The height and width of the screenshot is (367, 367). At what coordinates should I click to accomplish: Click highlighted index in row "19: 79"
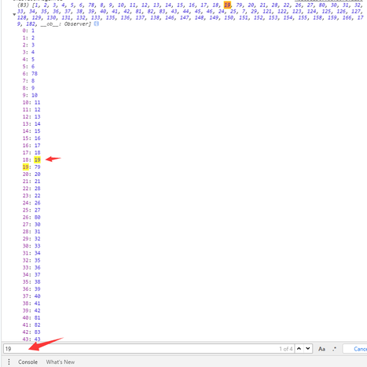(x=25, y=167)
